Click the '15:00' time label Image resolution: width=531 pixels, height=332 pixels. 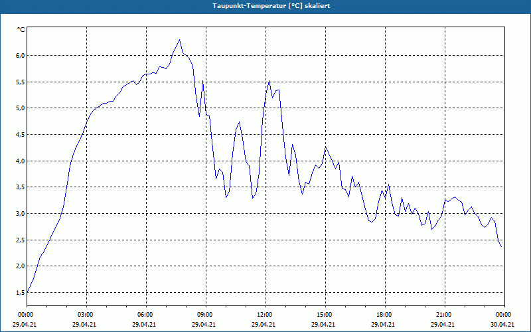[x=323, y=315]
